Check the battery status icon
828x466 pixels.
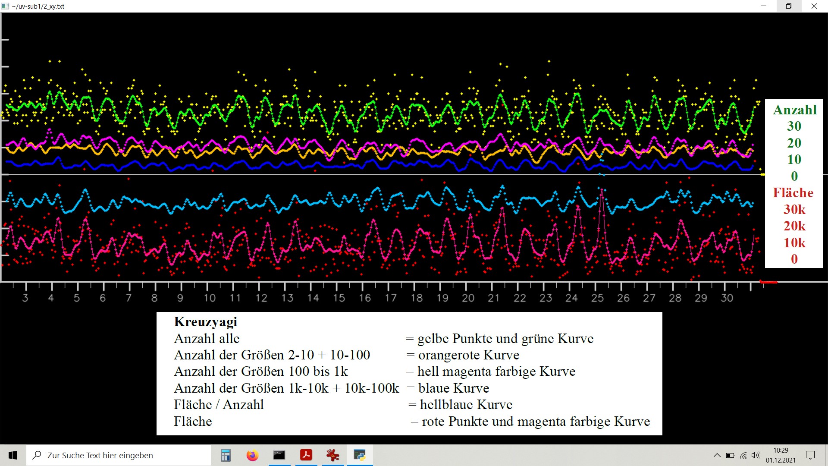coord(730,455)
